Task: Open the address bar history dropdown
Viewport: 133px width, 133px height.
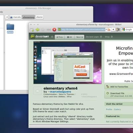Action: click(x=113, y=30)
